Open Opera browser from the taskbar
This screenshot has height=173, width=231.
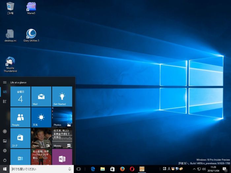(x=132, y=169)
